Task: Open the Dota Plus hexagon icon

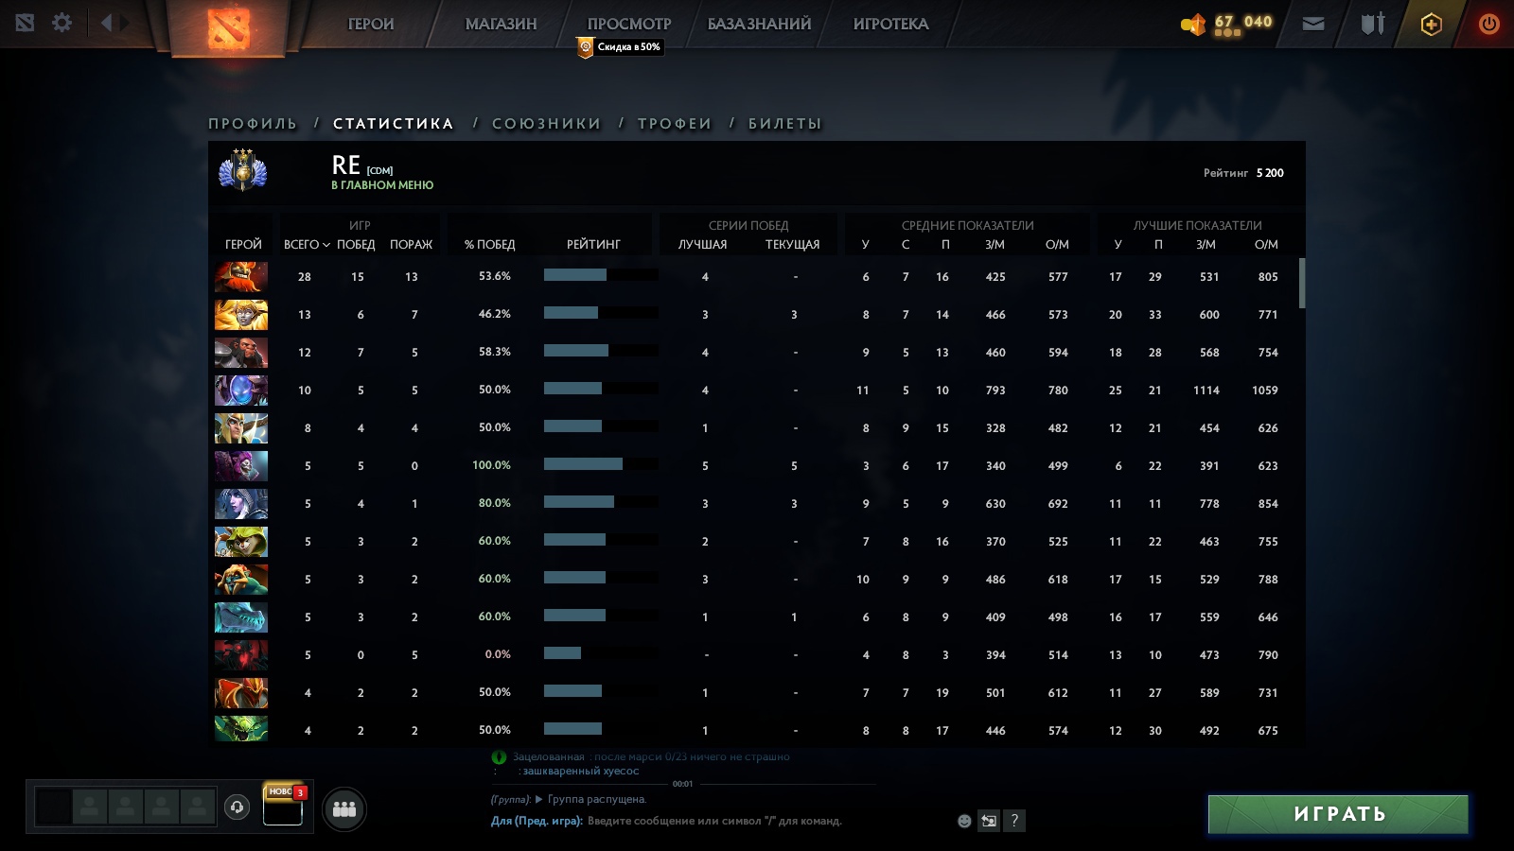Action: coord(1432,24)
